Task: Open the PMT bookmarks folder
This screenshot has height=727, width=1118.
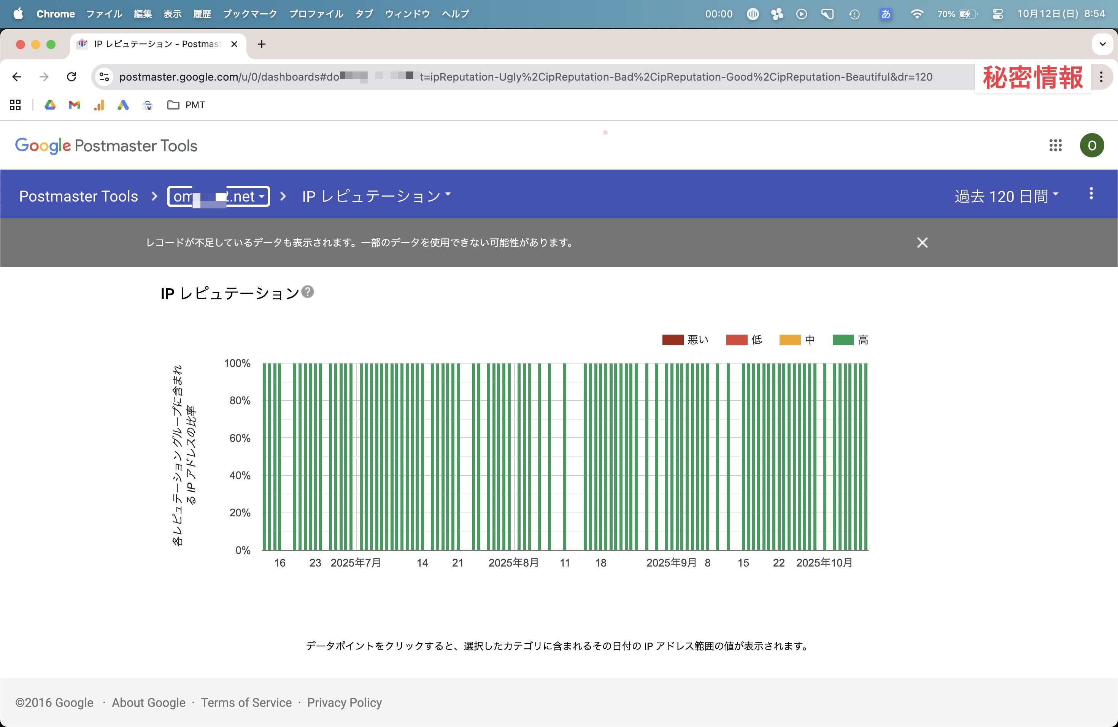Action: 186,105
